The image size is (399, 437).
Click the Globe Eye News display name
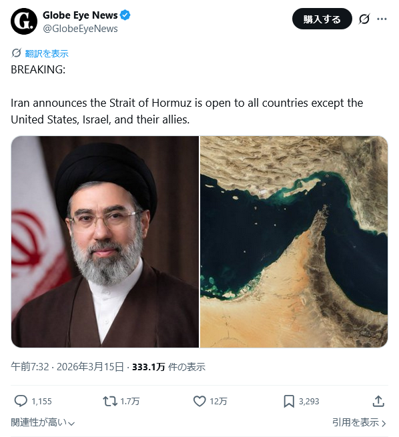click(x=80, y=15)
